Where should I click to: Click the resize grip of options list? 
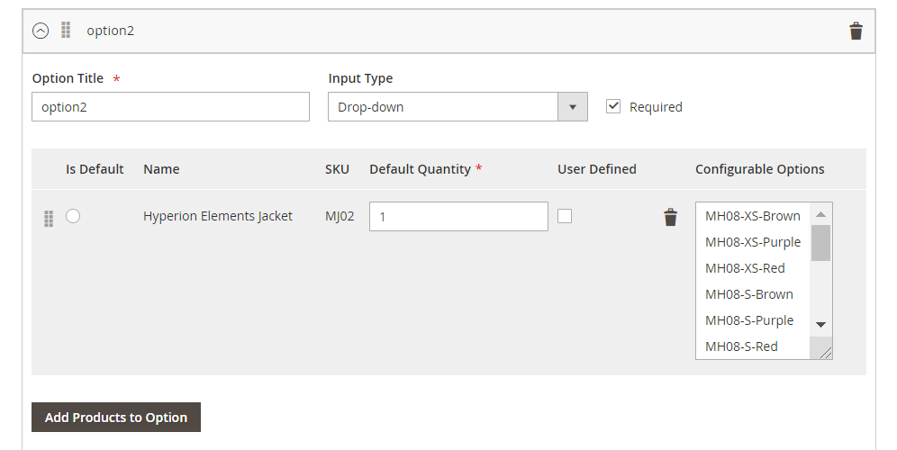[x=825, y=353]
